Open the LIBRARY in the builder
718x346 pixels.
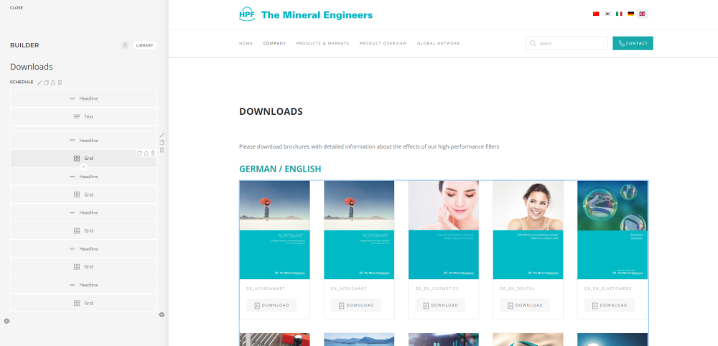coord(145,45)
